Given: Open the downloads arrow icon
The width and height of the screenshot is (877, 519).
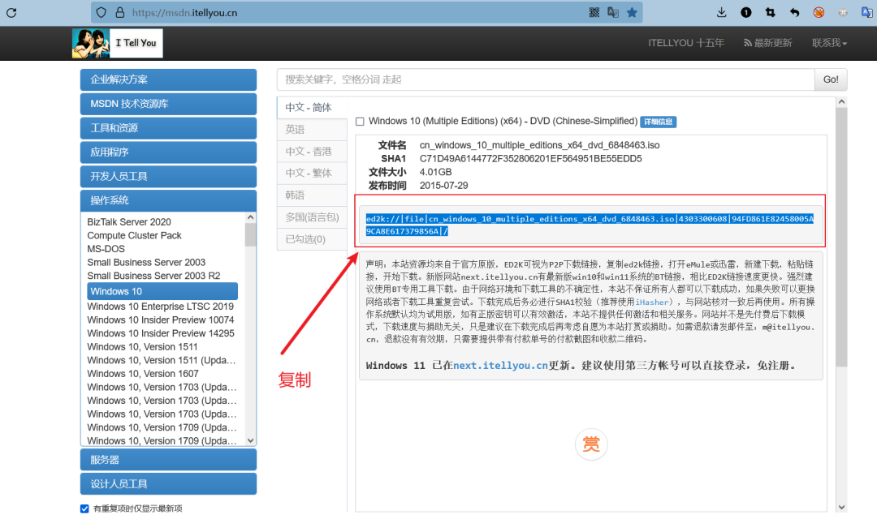Looking at the screenshot, I should [722, 12].
